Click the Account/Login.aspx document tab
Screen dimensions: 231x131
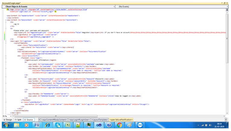[x=11, y=2]
